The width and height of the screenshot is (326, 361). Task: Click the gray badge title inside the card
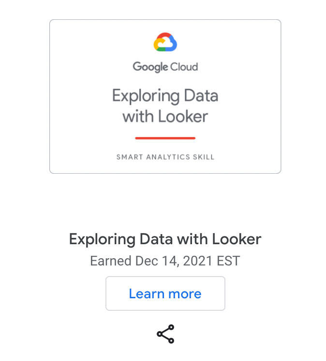(165, 106)
